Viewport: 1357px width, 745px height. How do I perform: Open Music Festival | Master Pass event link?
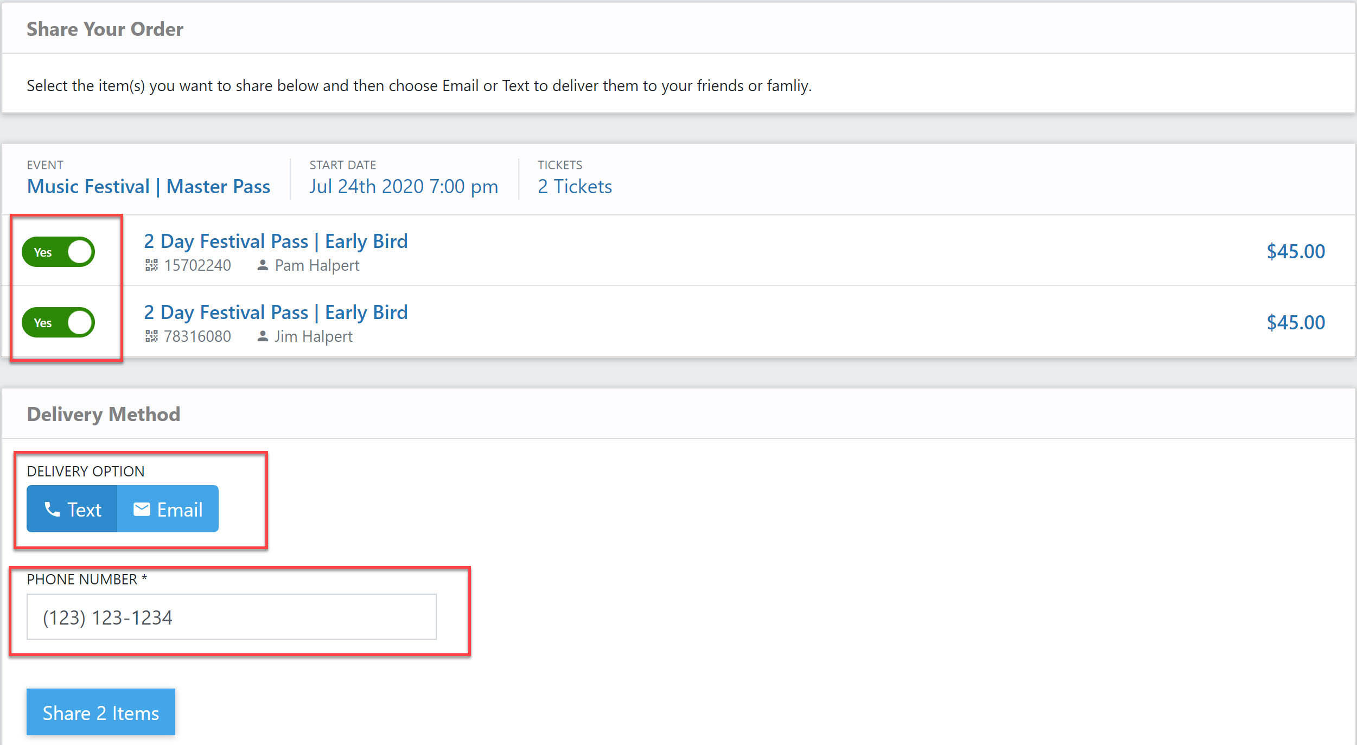(149, 187)
